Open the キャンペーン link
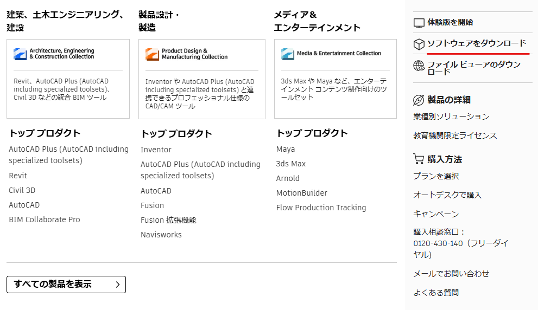The height and width of the screenshot is (310, 538). pos(436,214)
